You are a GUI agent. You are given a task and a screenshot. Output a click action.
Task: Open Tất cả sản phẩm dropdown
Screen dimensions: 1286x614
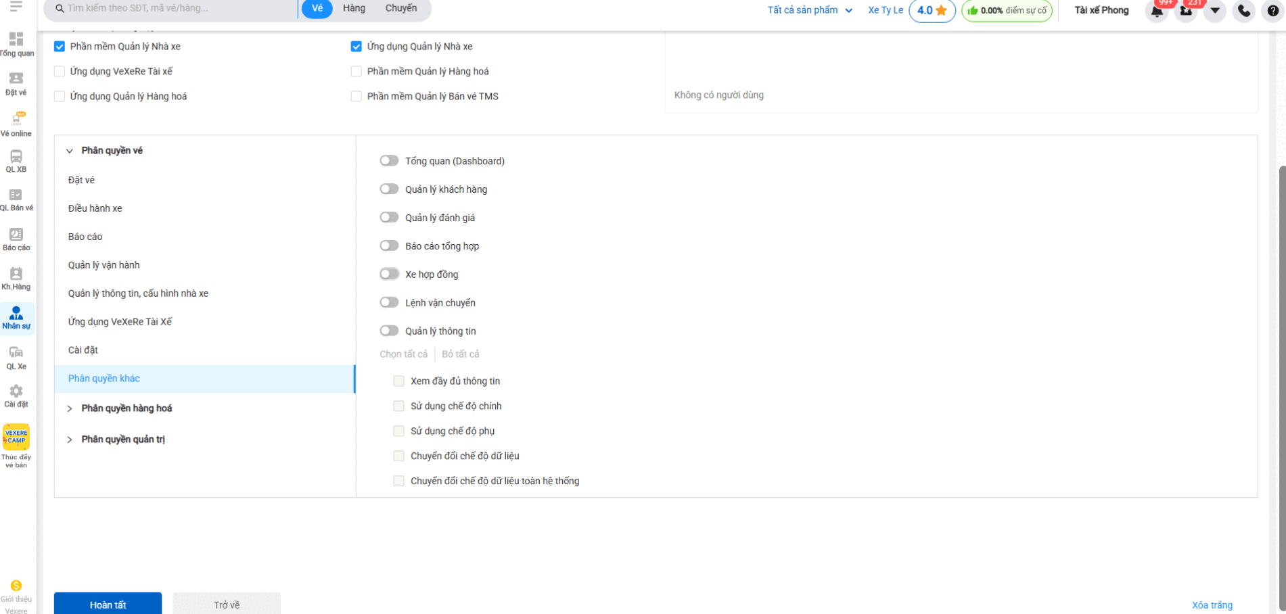coord(809,10)
